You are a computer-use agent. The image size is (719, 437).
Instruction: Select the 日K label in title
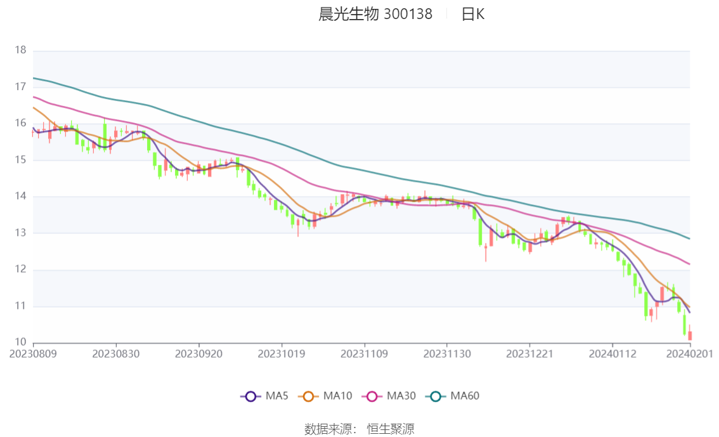473,15
